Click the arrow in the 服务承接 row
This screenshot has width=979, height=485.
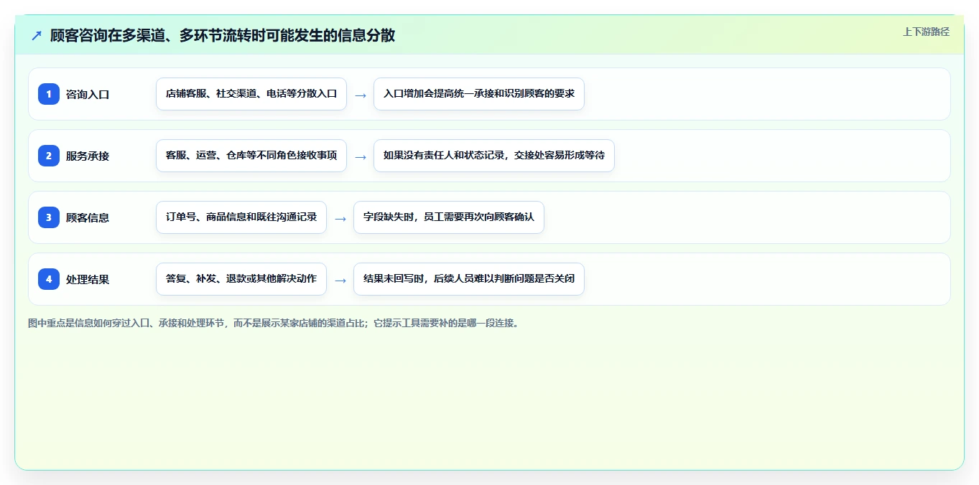(361, 156)
